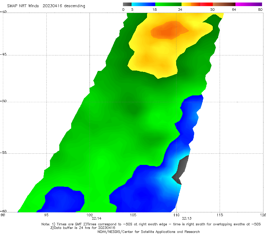
Task: Click the longitude label '100'
Action: tap(90, 215)
